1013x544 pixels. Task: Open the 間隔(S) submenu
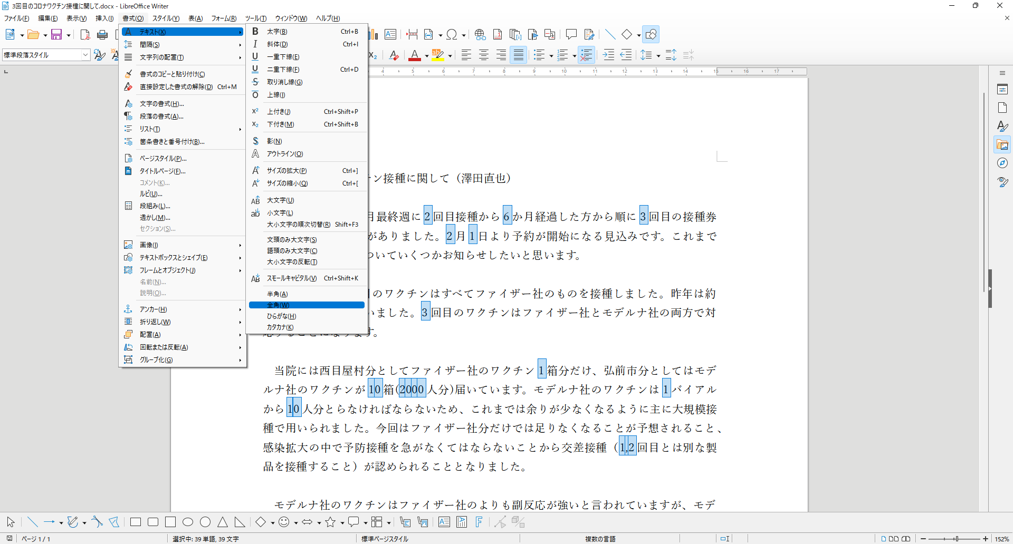(x=183, y=44)
